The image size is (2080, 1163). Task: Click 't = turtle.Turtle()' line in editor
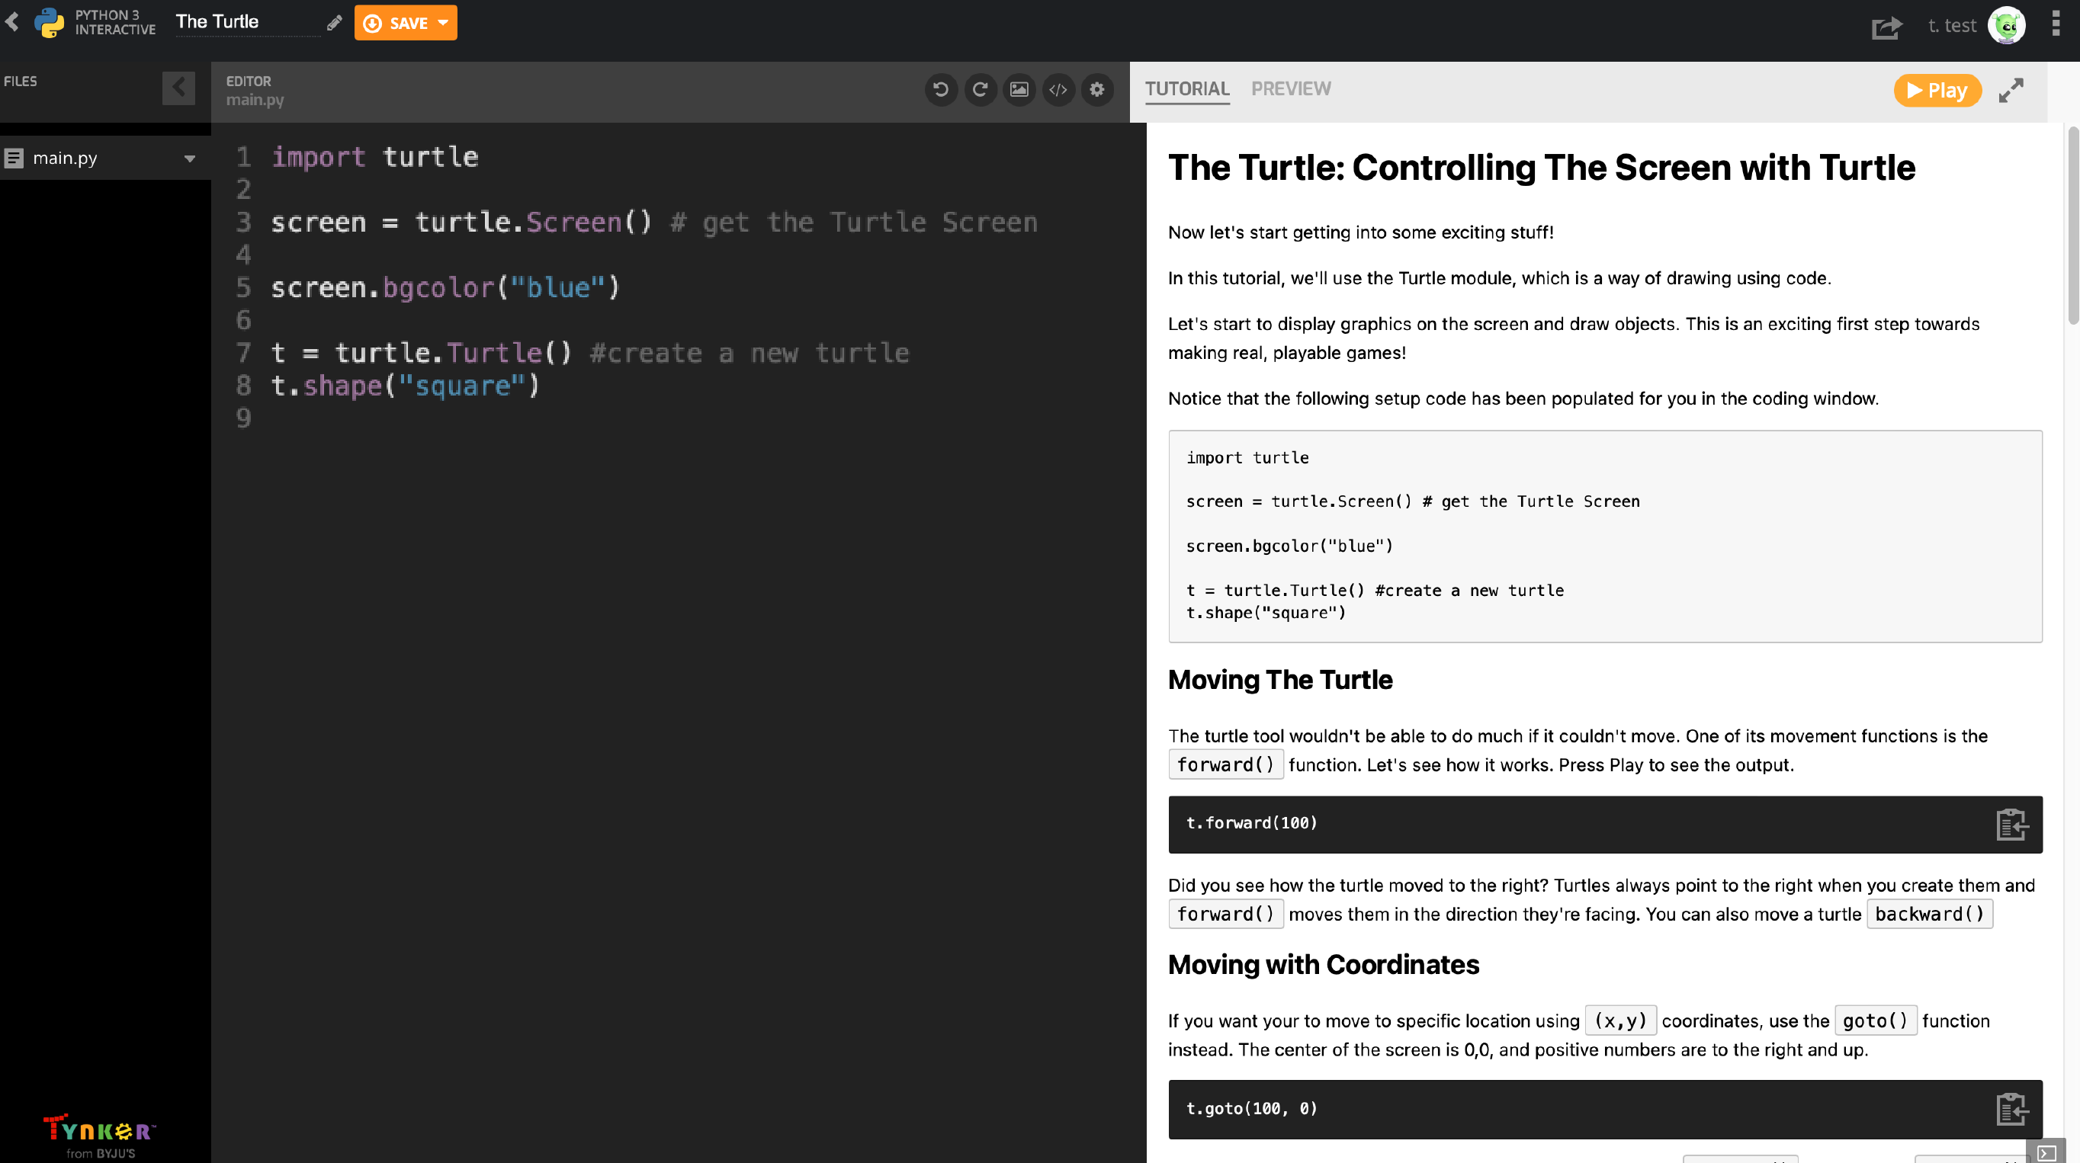[x=590, y=353]
